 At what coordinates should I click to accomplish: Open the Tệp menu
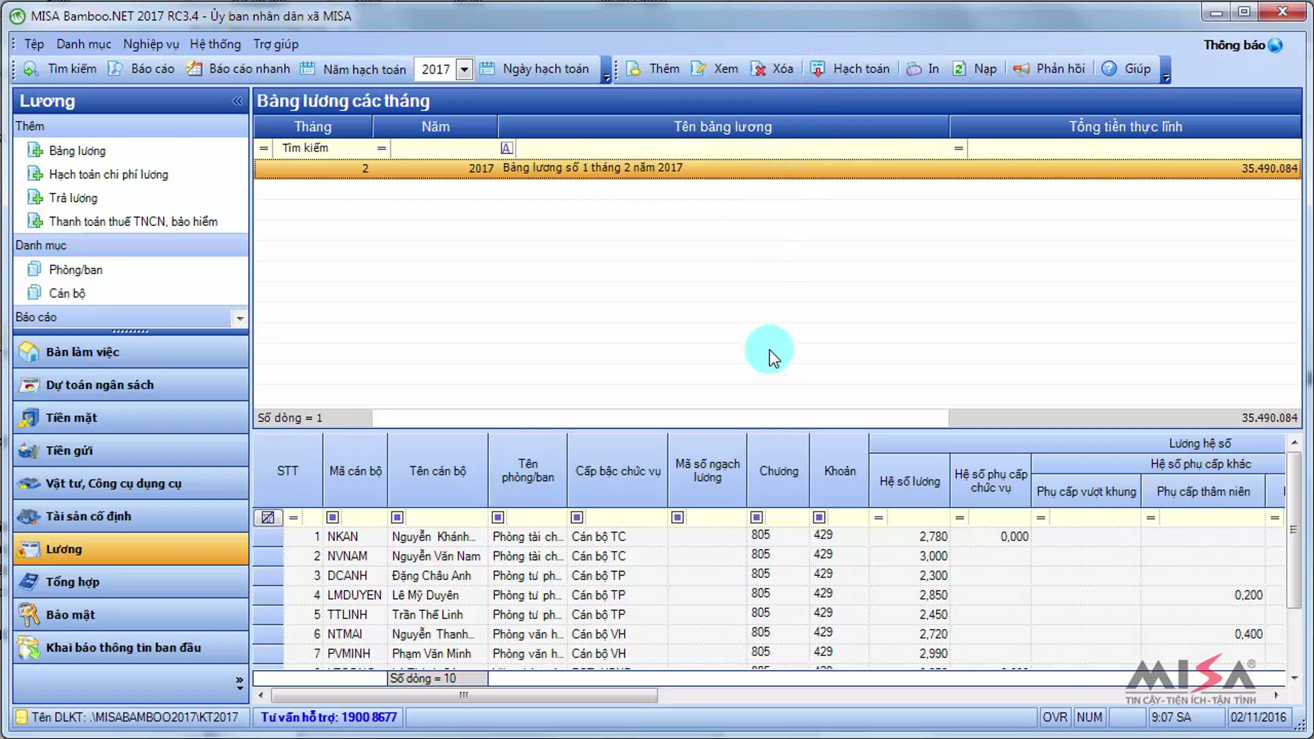pyautogui.click(x=34, y=44)
